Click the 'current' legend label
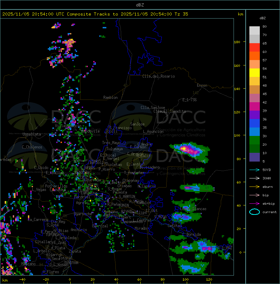Image resolution: width=280 pixels, height=284 pixels. 270,212
